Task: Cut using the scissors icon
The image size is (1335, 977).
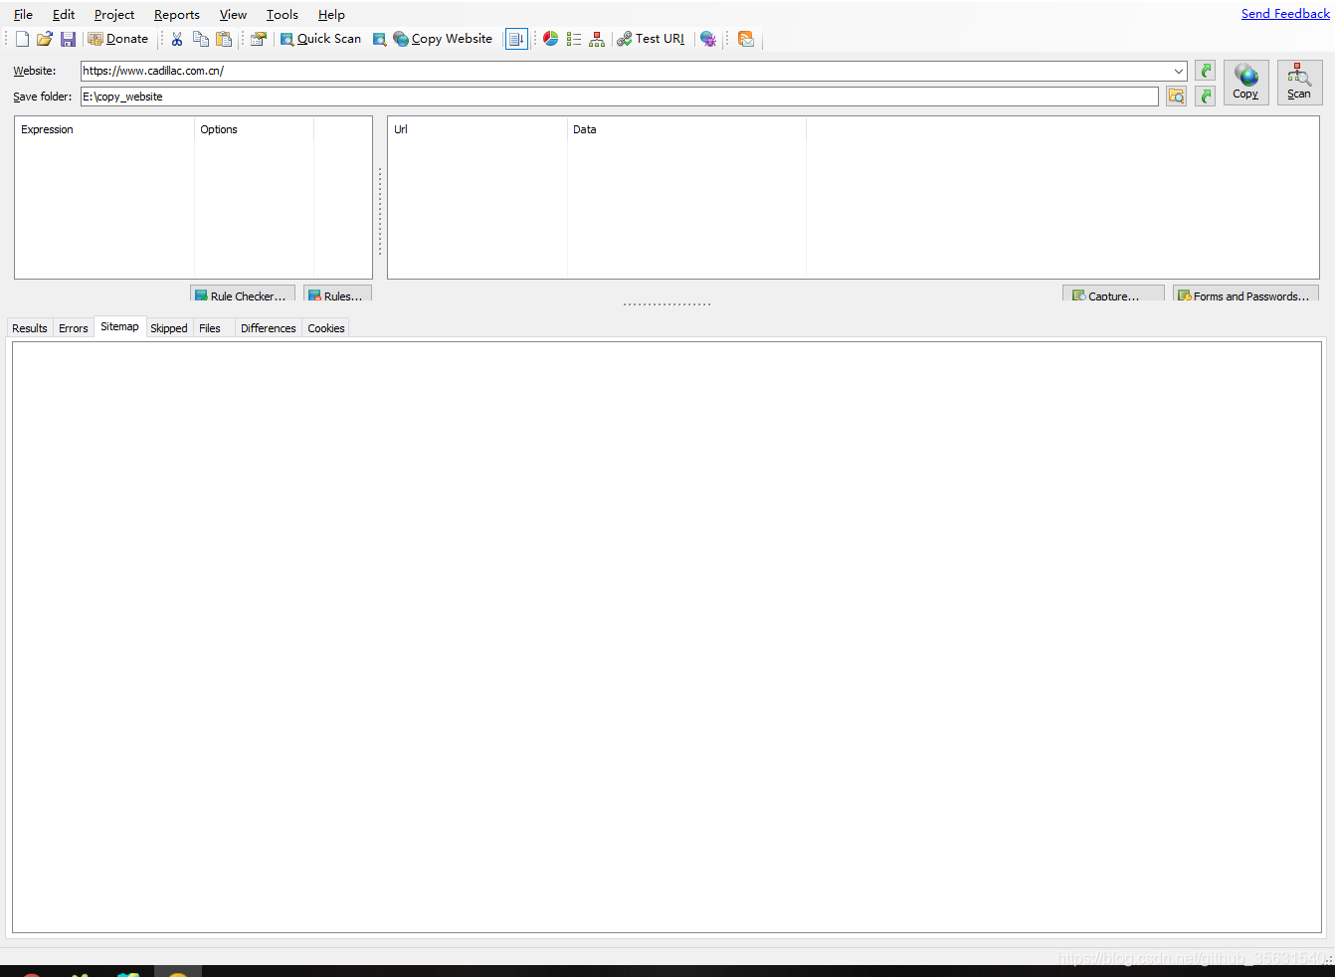Action: (x=177, y=39)
